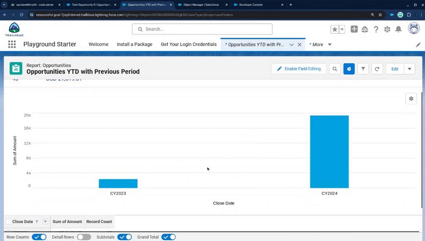
Task: Refresh the report with the reload icon
Action: click(x=377, y=69)
